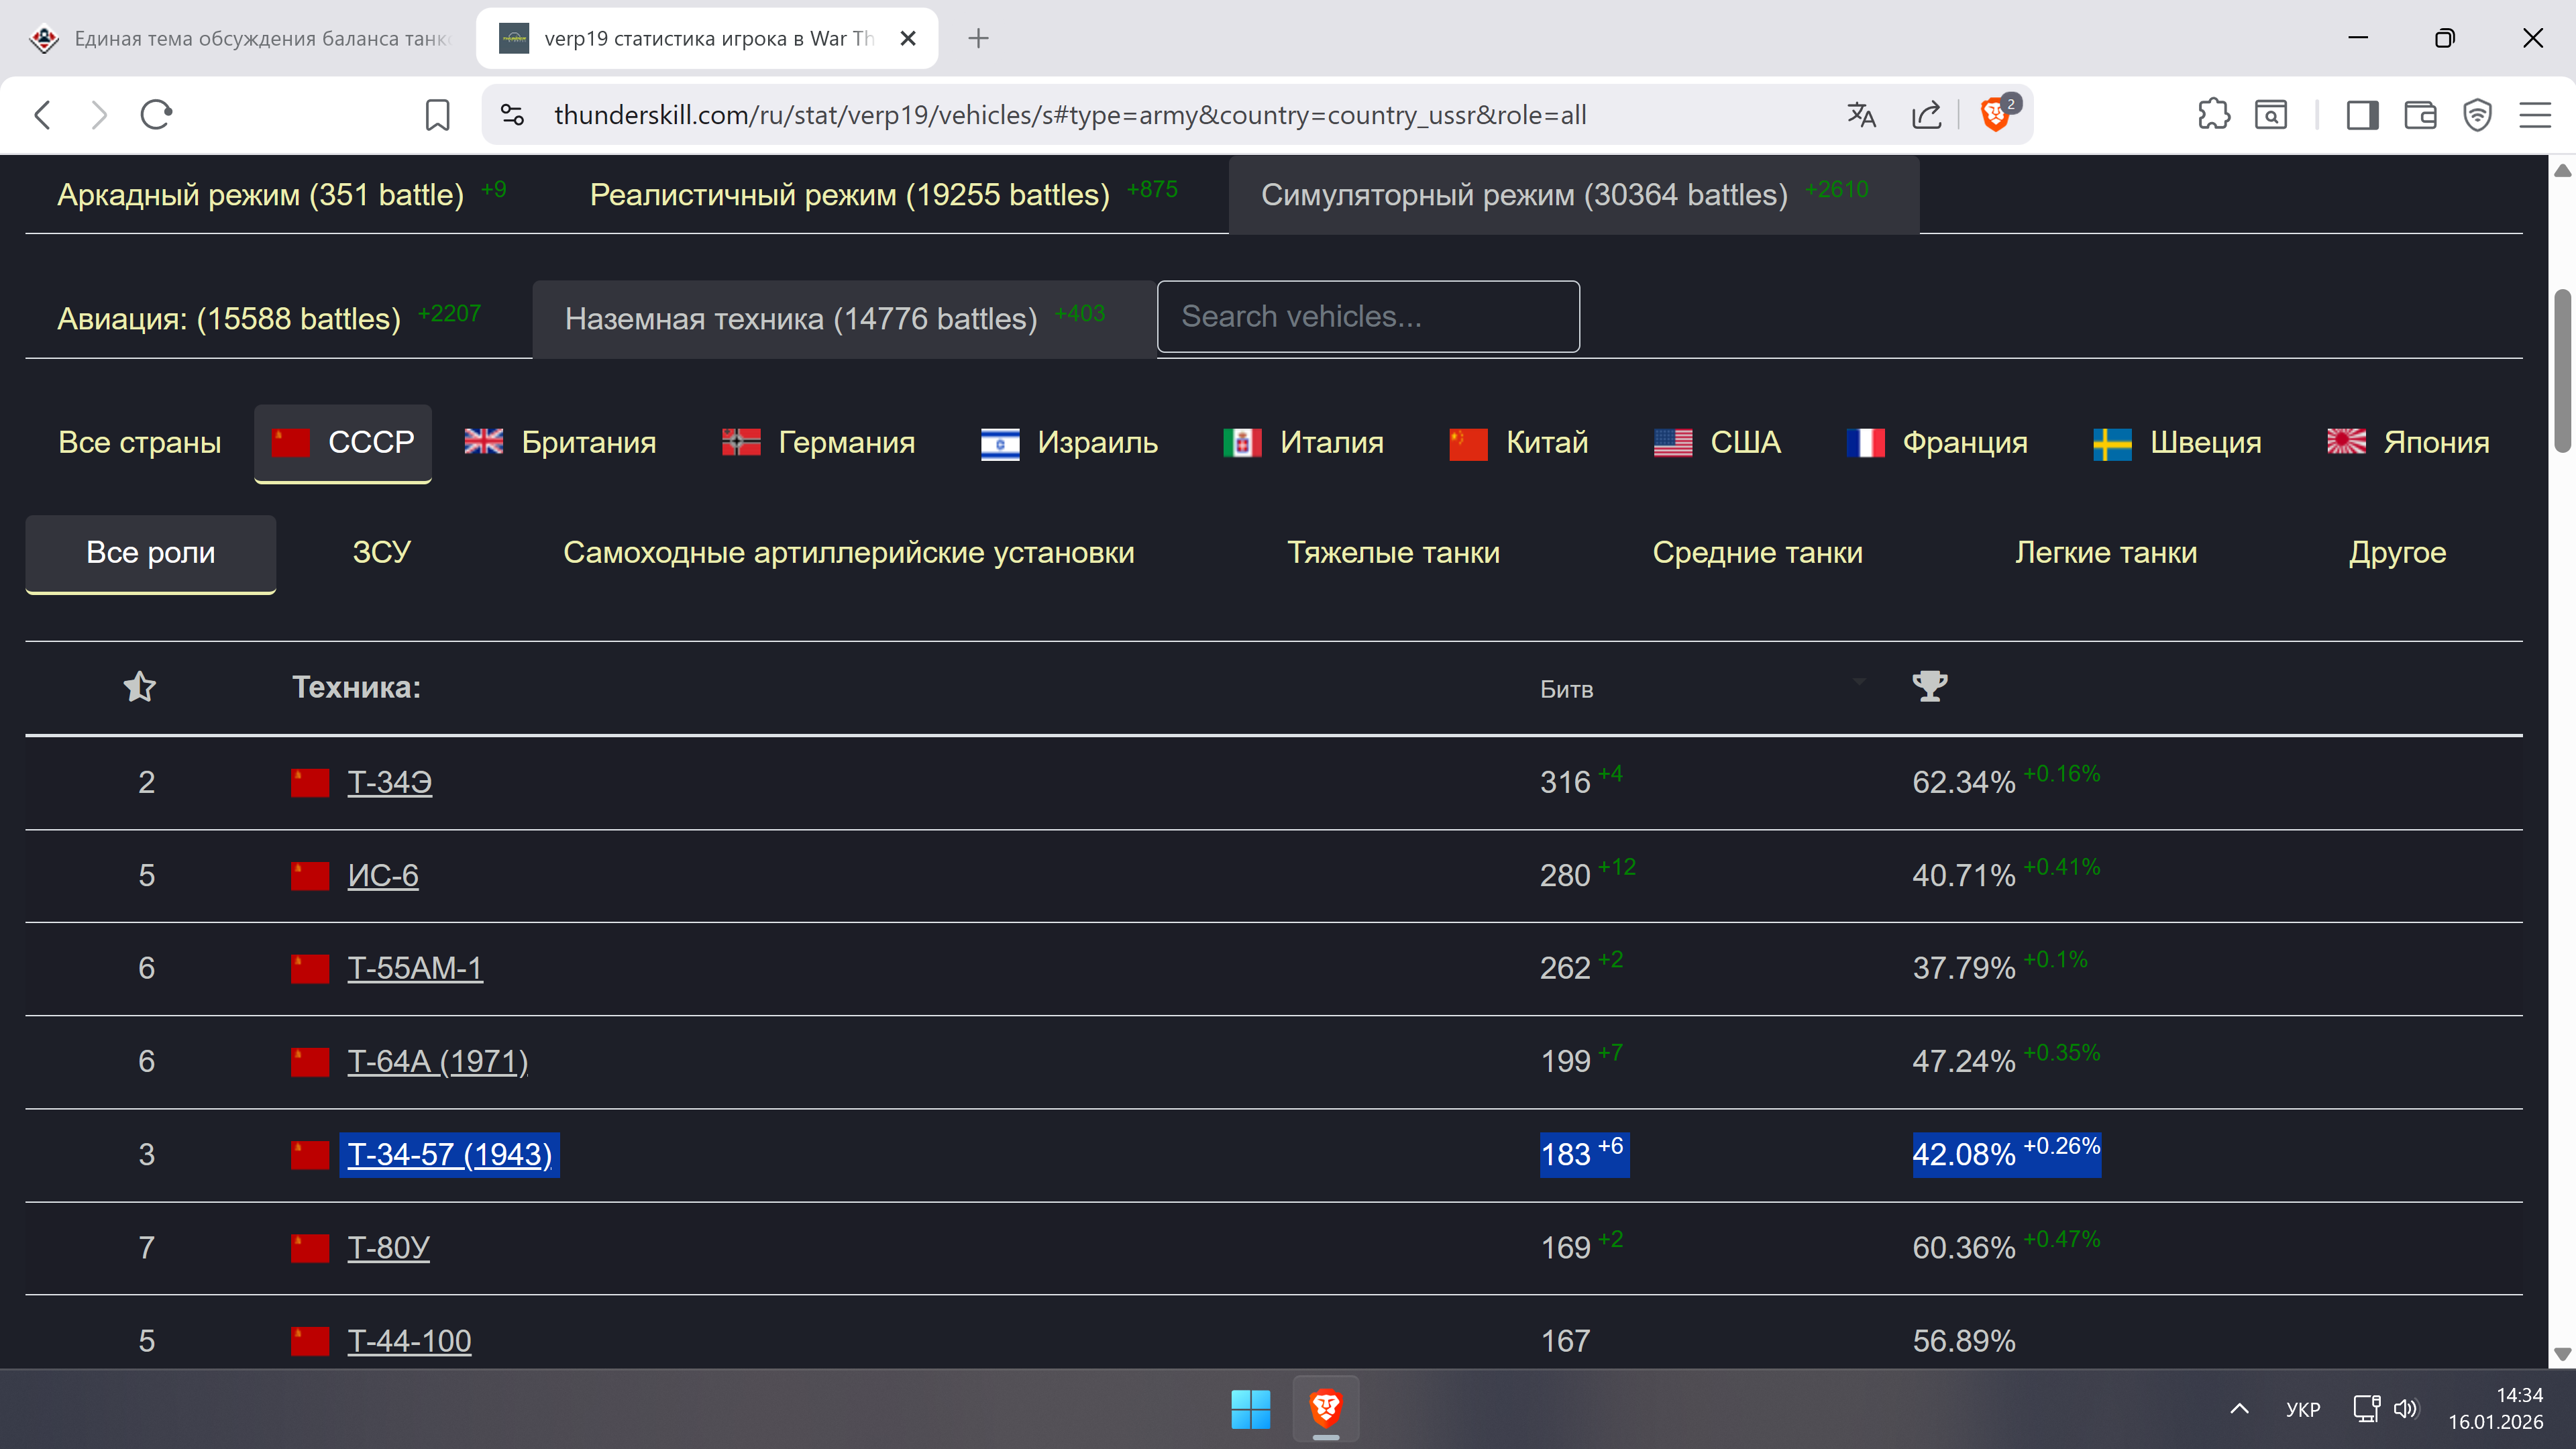Click the Search vehicles input field

1367,316
